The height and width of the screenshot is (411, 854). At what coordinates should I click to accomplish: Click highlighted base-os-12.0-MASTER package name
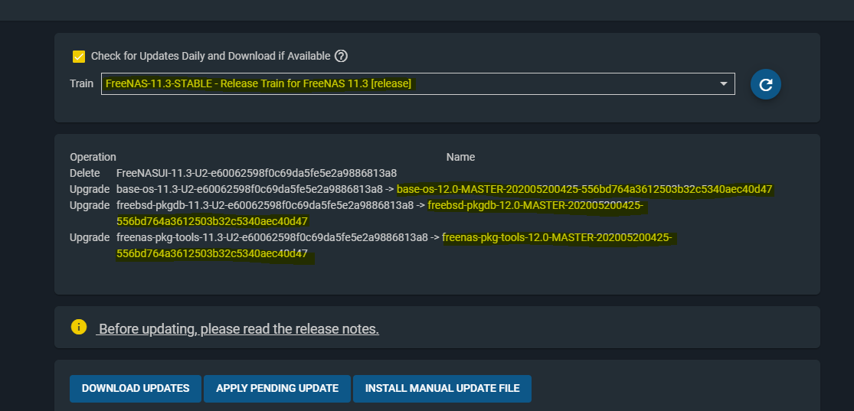coord(584,190)
